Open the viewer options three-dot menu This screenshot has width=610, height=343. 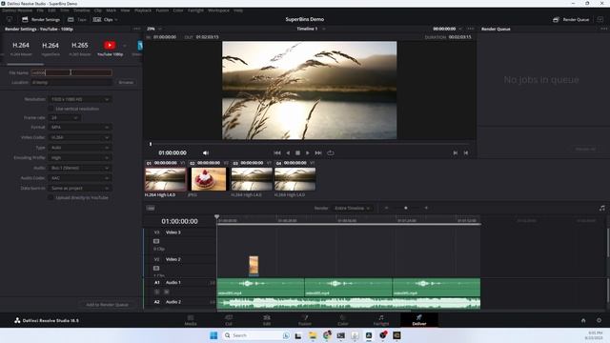click(471, 29)
